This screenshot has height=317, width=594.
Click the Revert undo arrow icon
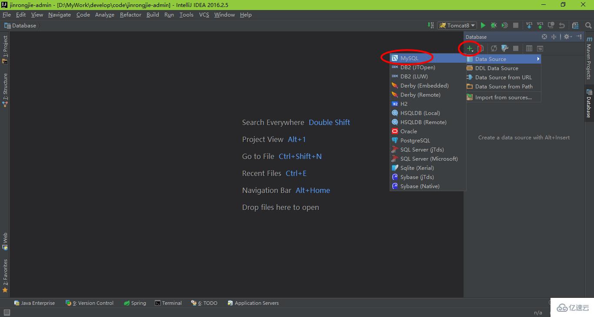[x=562, y=26]
